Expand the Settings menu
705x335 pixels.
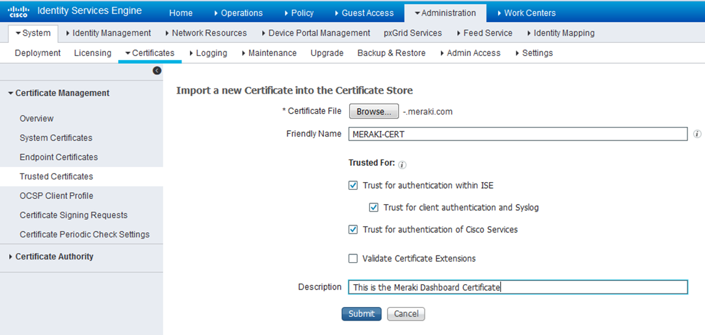534,53
